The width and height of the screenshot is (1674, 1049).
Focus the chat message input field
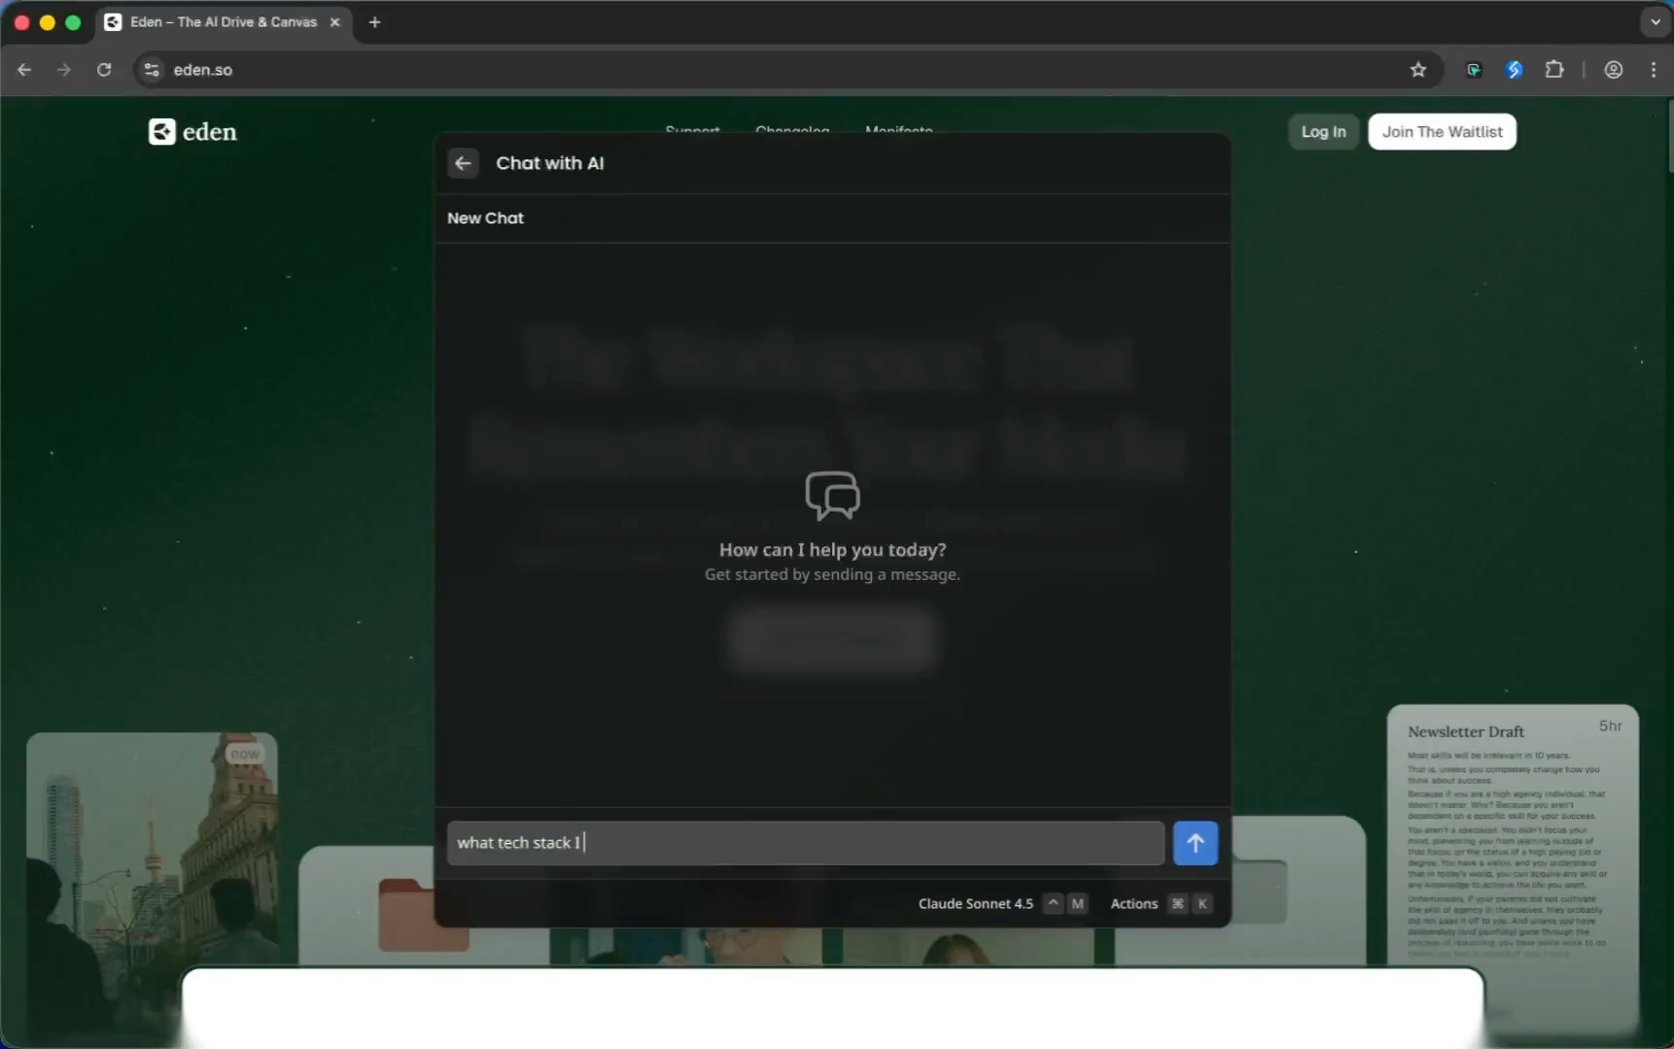click(x=805, y=843)
